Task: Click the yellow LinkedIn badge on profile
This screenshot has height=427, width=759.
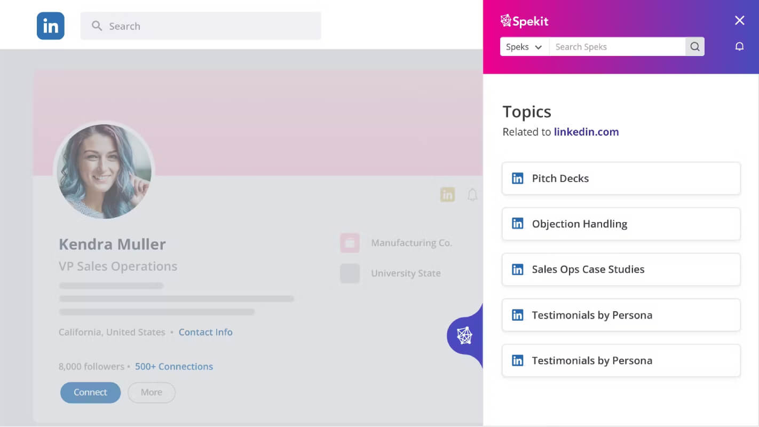Action: 447,195
